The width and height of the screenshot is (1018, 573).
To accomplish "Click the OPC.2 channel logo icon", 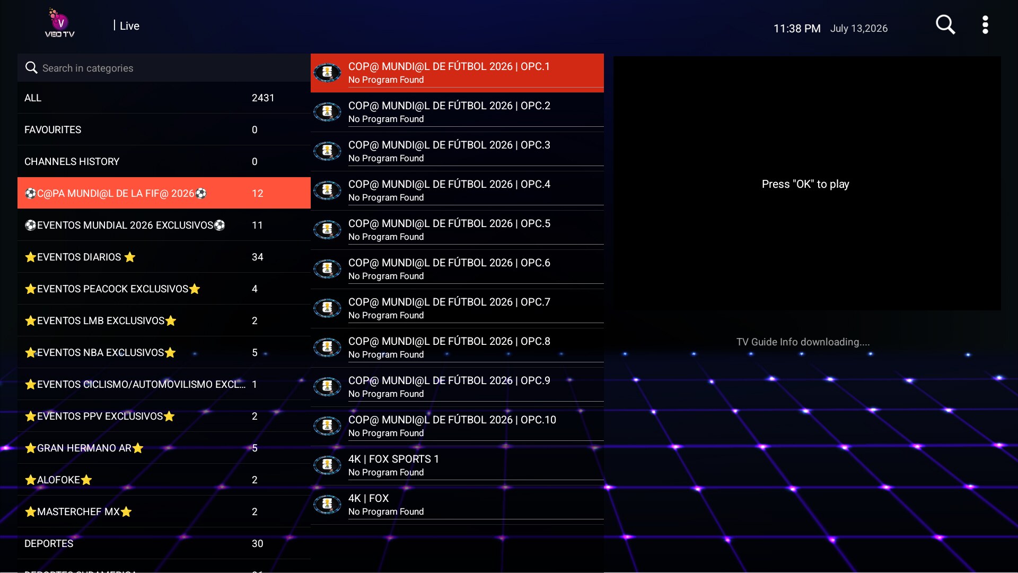I will point(327,112).
